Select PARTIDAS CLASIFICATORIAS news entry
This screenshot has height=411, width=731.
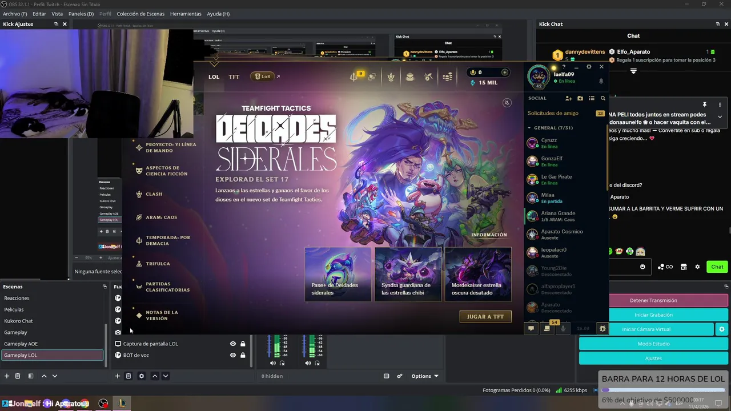[x=167, y=287]
